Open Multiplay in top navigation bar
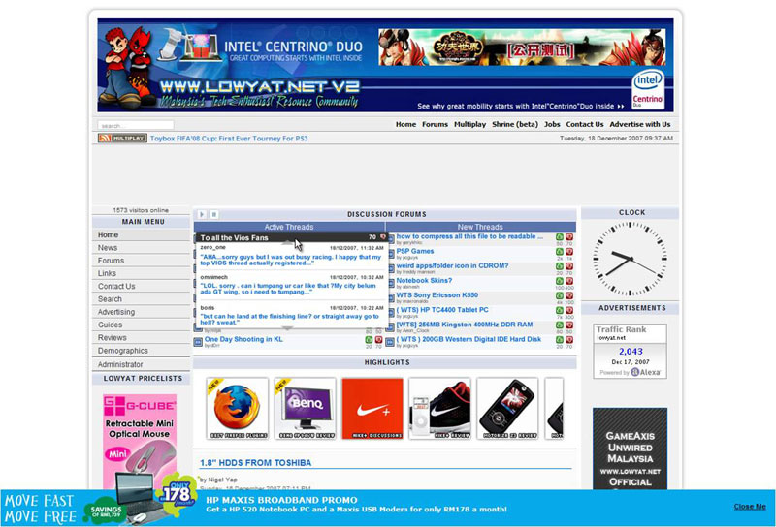Image resolution: width=776 pixels, height=527 pixels. tap(470, 125)
